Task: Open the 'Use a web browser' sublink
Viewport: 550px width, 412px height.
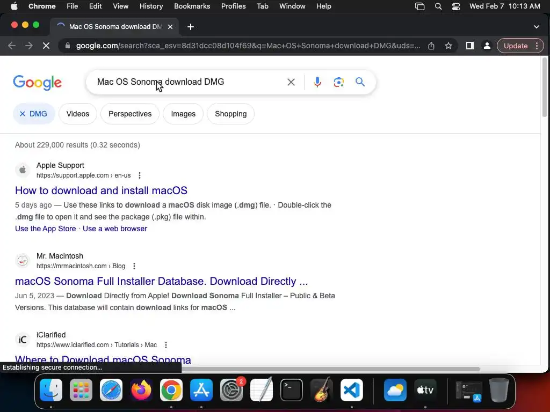Action: tap(115, 229)
